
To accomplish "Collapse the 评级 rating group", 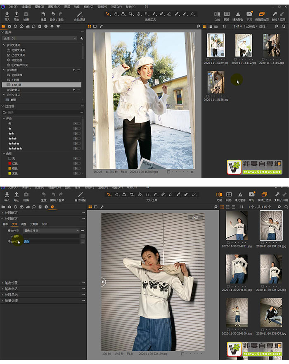I will click(4, 118).
